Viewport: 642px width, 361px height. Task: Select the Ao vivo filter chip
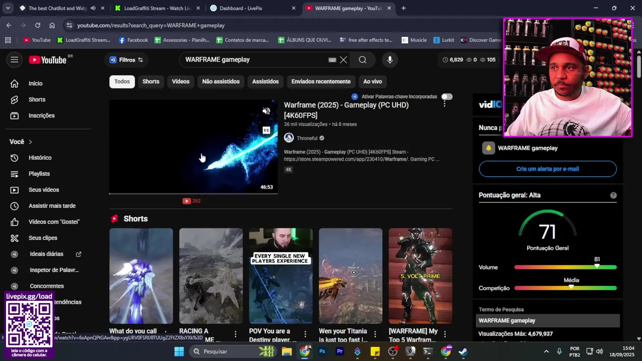(x=372, y=81)
